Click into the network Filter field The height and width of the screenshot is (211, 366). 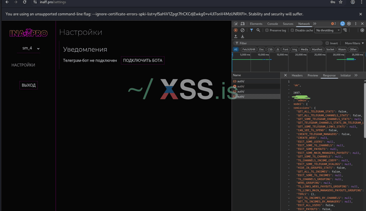pyautogui.click(x=277, y=43)
